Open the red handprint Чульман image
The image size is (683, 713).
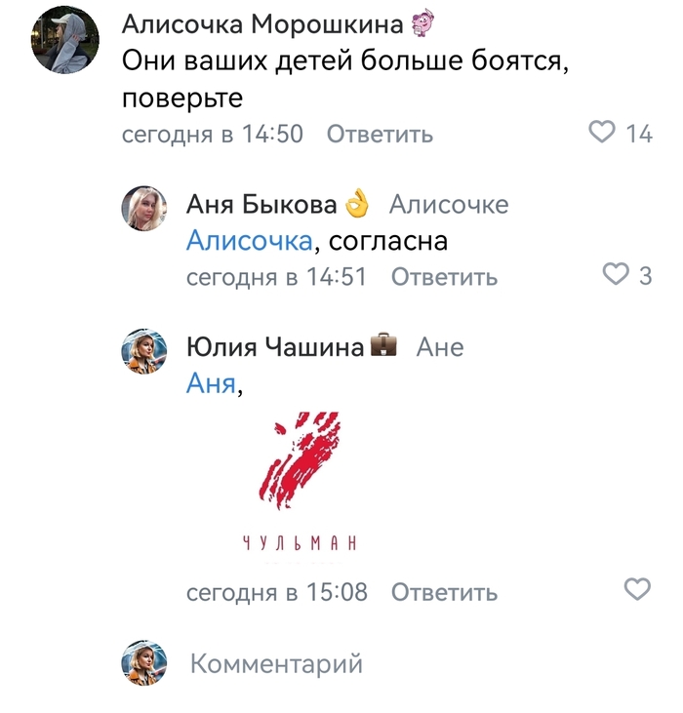click(x=301, y=484)
